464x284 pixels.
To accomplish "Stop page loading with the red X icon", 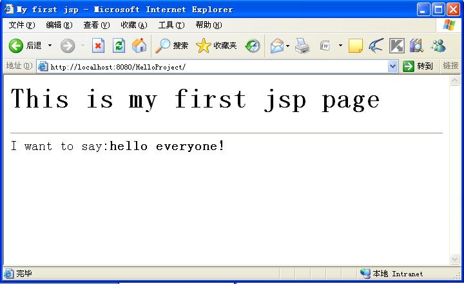I will tap(98, 46).
